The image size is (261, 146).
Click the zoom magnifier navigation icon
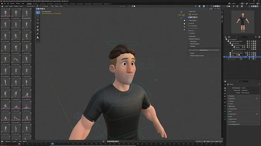[x=184, y=20]
